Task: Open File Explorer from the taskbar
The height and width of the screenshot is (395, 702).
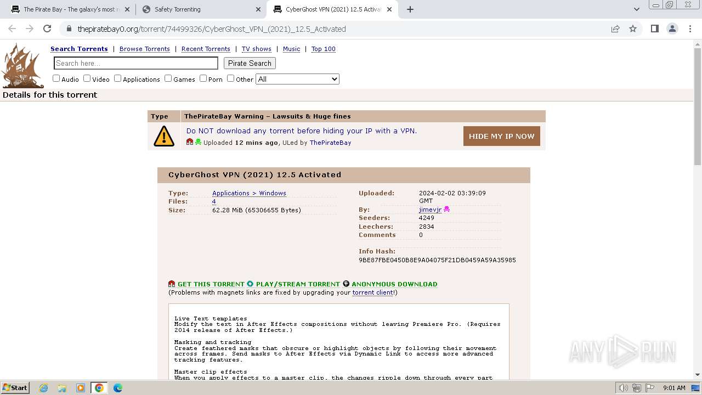Action: [62, 388]
